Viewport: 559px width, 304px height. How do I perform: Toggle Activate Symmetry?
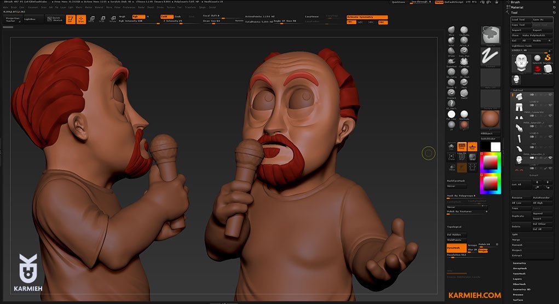367,17
